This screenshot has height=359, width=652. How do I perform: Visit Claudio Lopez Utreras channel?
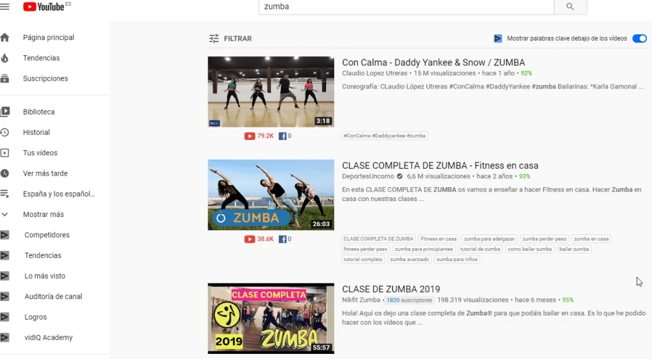374,73
